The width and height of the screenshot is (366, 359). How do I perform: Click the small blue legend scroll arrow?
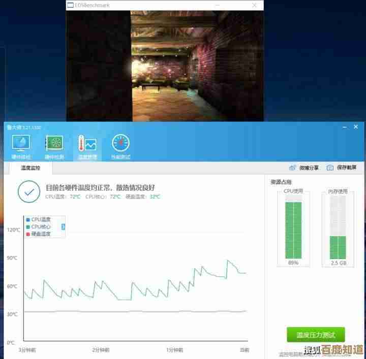tap(63, 226)
